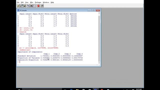
Task: Open the View menu
Action: pyautogui.click(x=27, y=2)
